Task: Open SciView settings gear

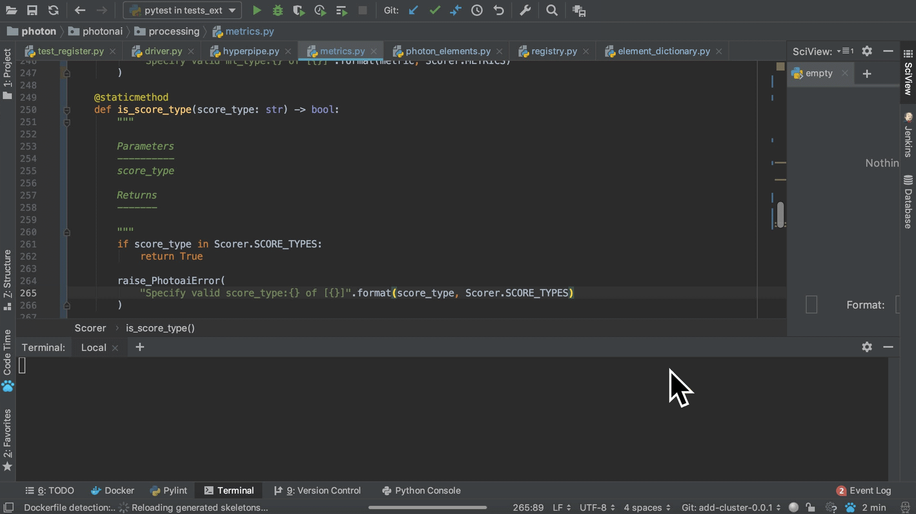Action: [x=867, y=51]
